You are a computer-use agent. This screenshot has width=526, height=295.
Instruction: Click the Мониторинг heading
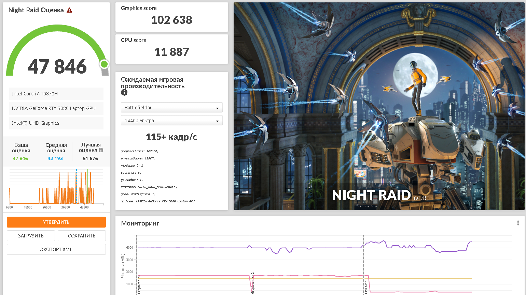(x=140, y=223)
